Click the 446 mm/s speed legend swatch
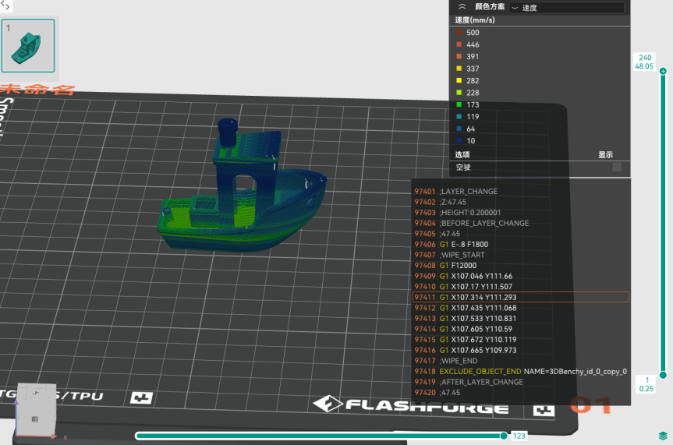 [459, 44]
